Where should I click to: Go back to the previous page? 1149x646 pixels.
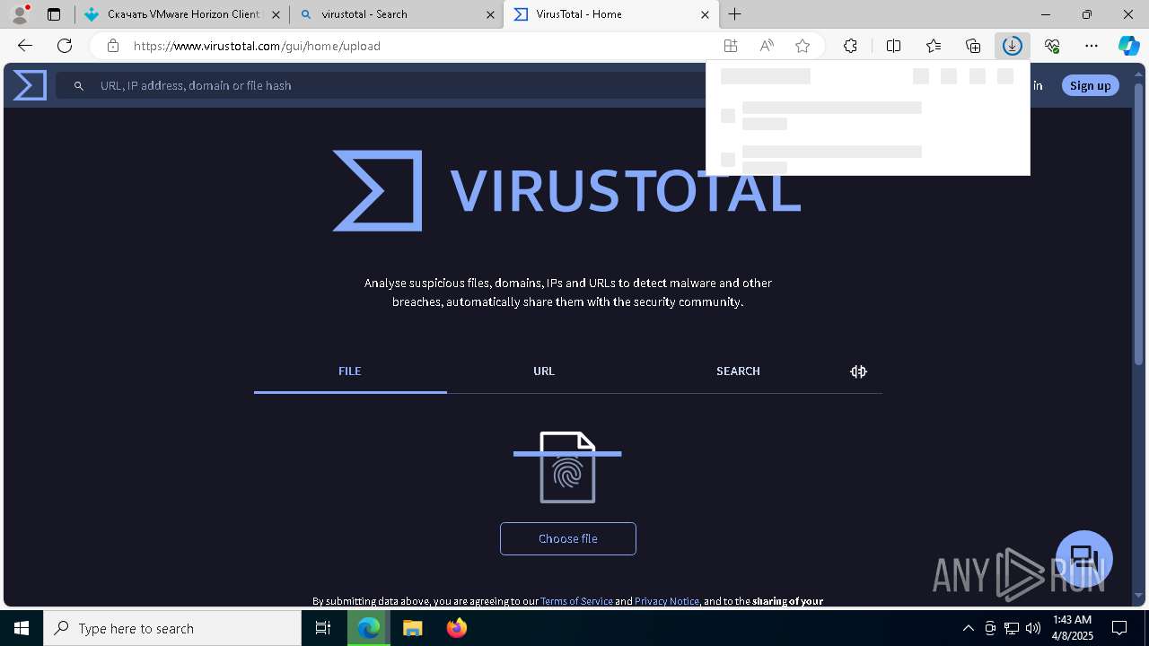25,46
